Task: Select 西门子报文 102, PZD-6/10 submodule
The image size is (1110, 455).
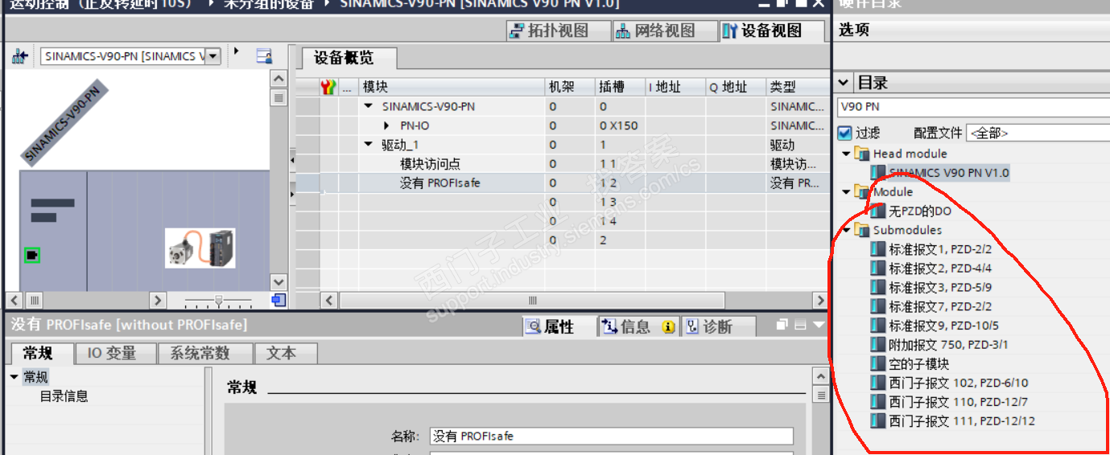Action: pos(959,383)
